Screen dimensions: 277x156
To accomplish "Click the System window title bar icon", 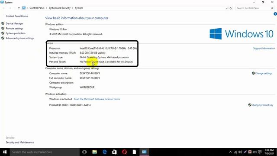I will point(2,2).
